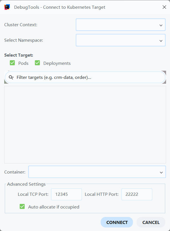Open the Container dropdown
This screenshot has width=170, height=231.
pyautogui.click(x=97, y=172)
